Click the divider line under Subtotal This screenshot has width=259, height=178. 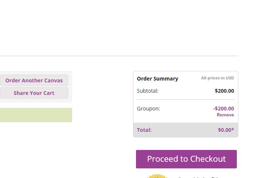tap(185, 100)
